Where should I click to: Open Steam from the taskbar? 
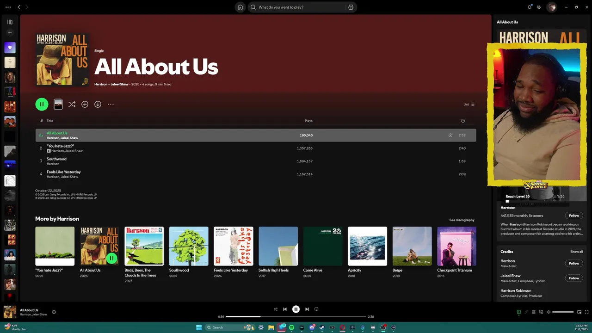[322, 327]
